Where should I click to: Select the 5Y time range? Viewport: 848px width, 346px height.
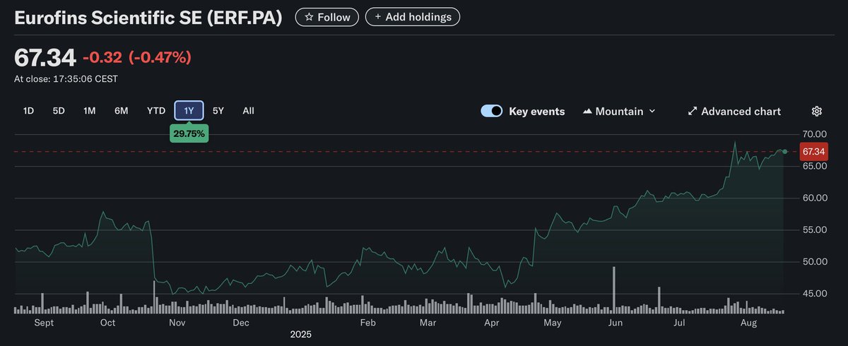[x=218, y=111]
